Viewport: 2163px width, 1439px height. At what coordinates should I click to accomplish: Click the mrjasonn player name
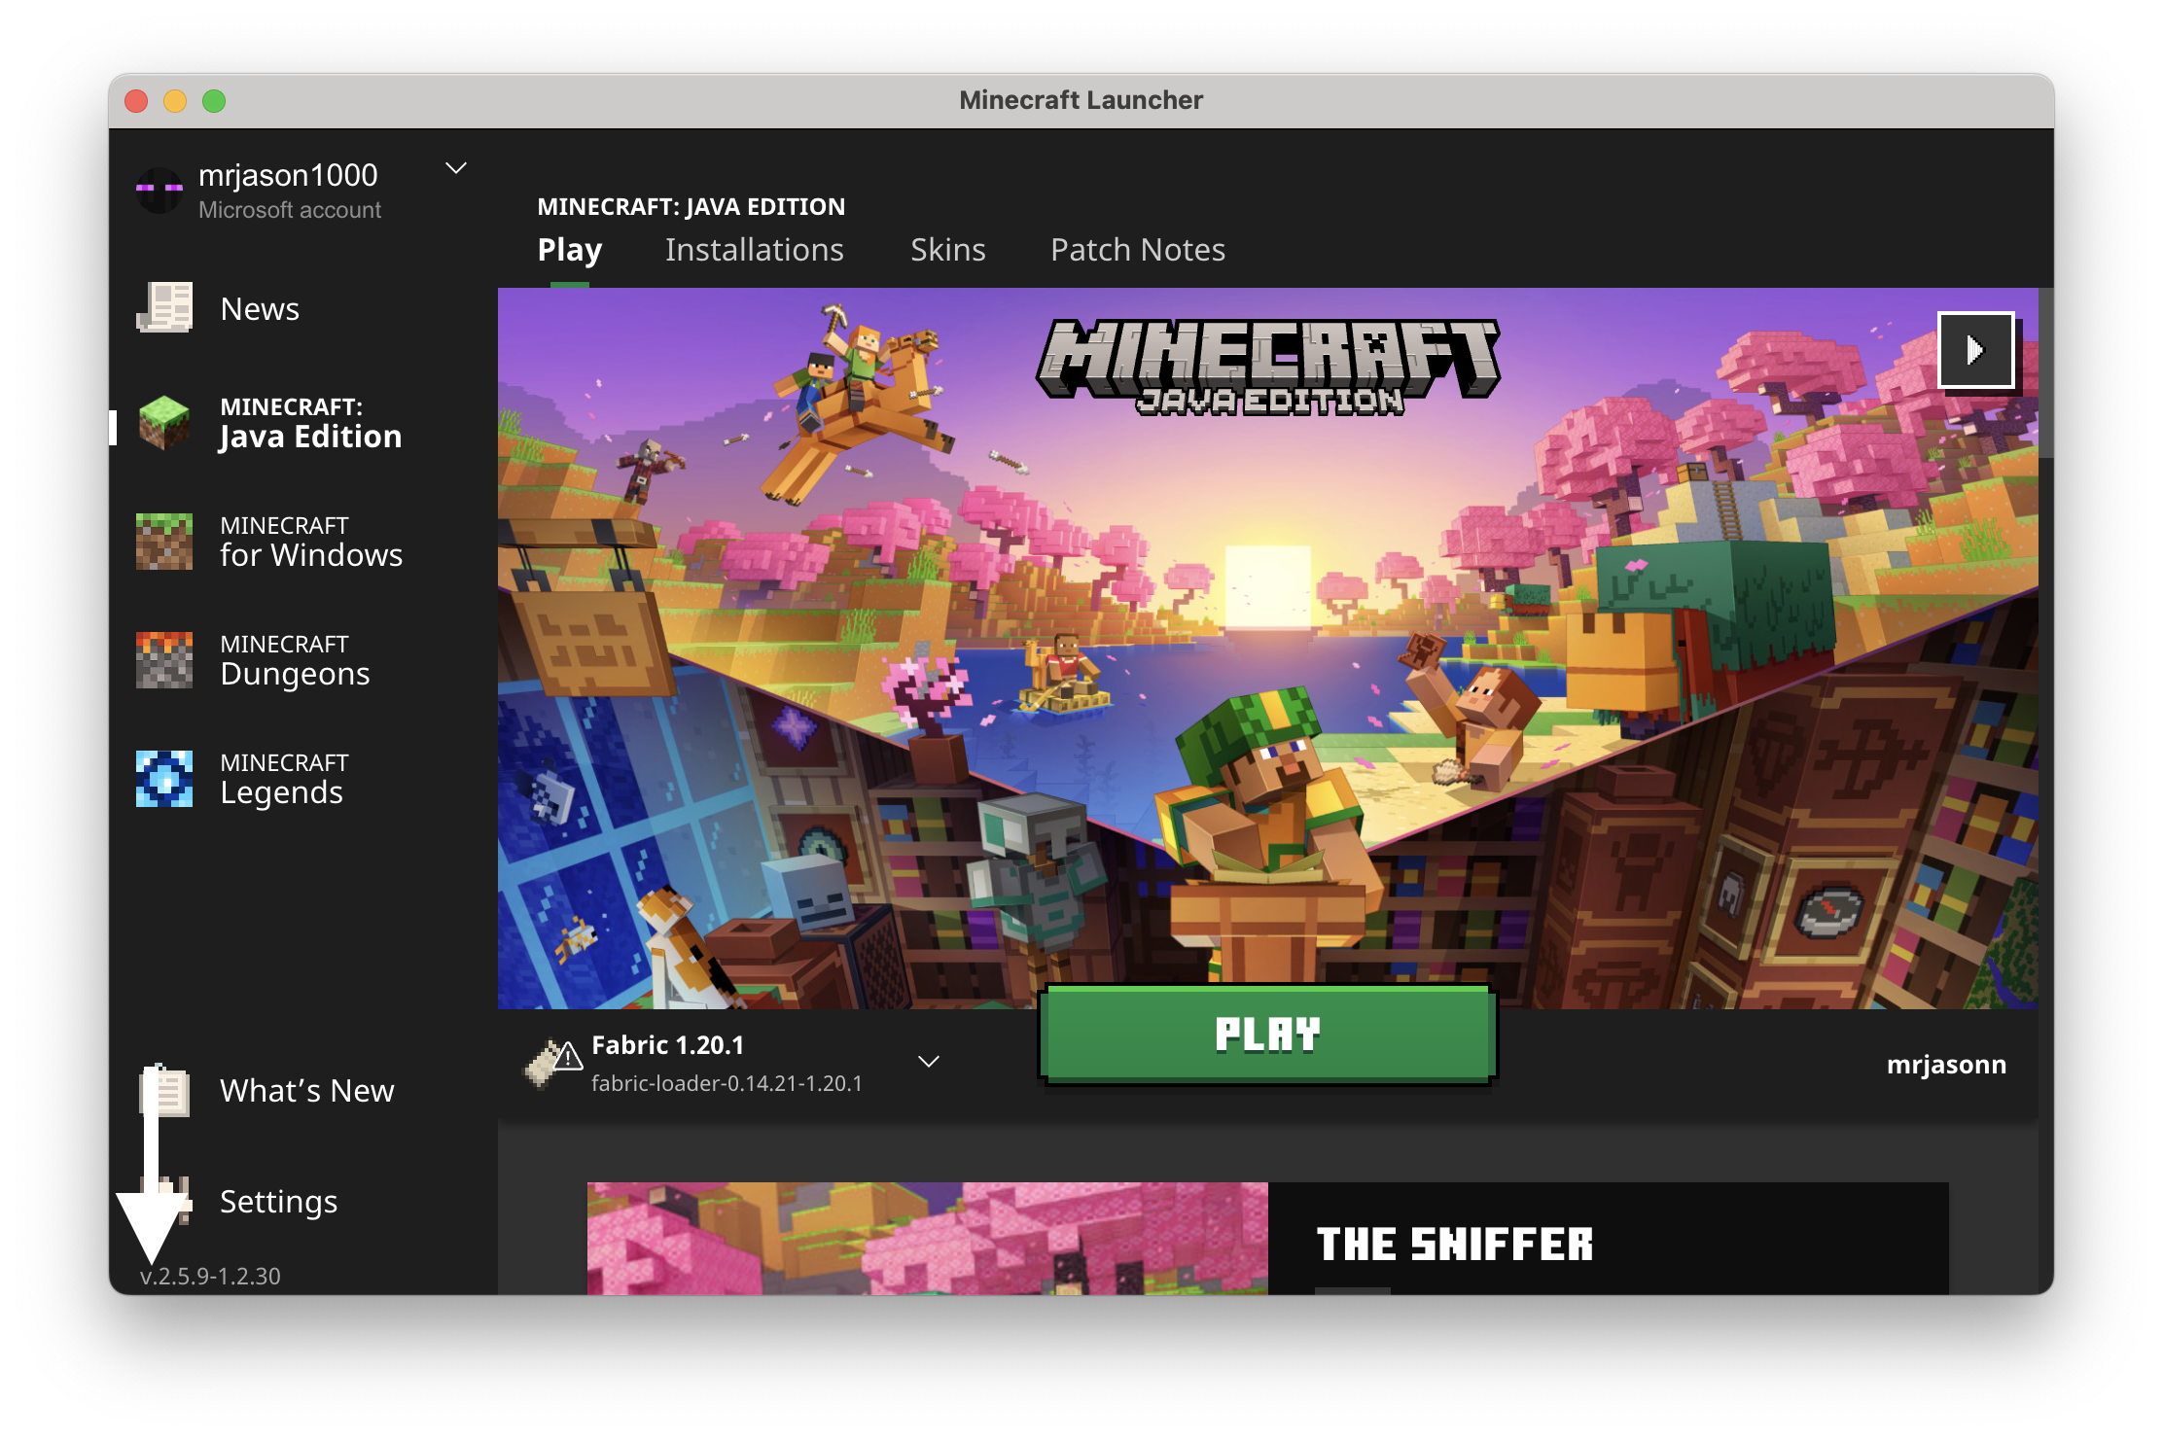(1945, 1065)
